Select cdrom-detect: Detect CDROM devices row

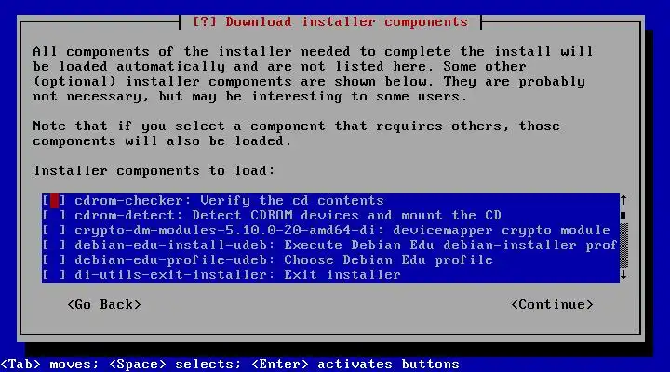coord(330,215)
